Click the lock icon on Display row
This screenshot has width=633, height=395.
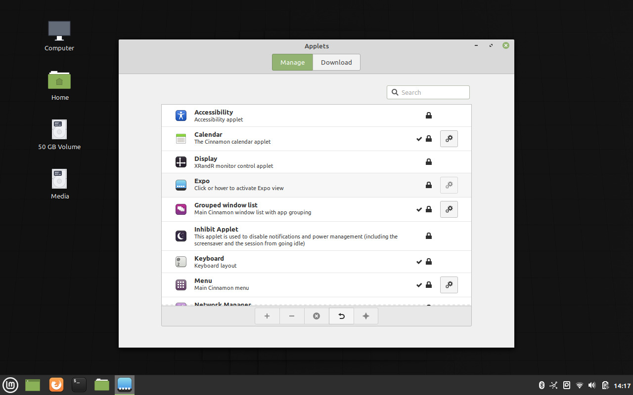tap(429, 162)
